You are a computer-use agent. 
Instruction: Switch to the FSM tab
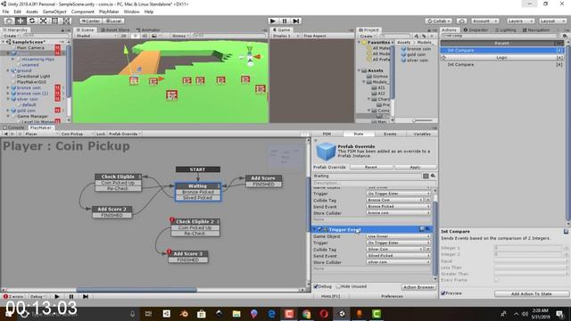pos(327,134)
